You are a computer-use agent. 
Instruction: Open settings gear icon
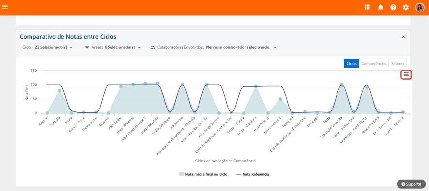[x=406, y=7]
